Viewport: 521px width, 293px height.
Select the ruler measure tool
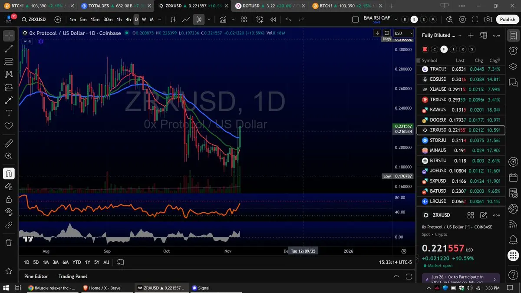coord(9,143)
